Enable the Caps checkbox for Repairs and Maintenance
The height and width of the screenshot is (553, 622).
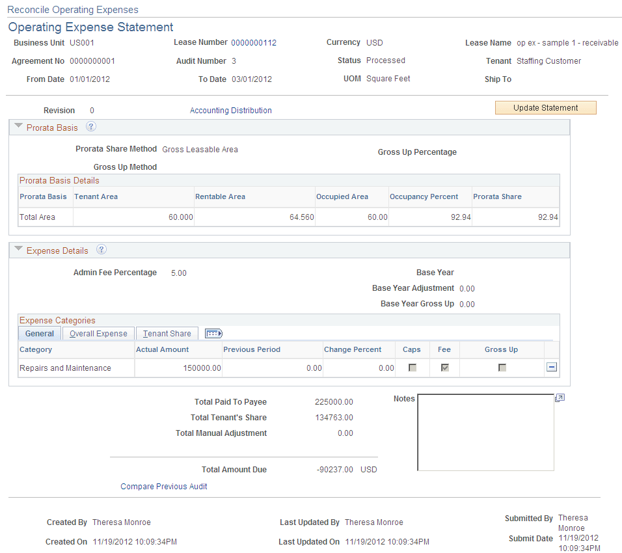[x=412, y=368]
